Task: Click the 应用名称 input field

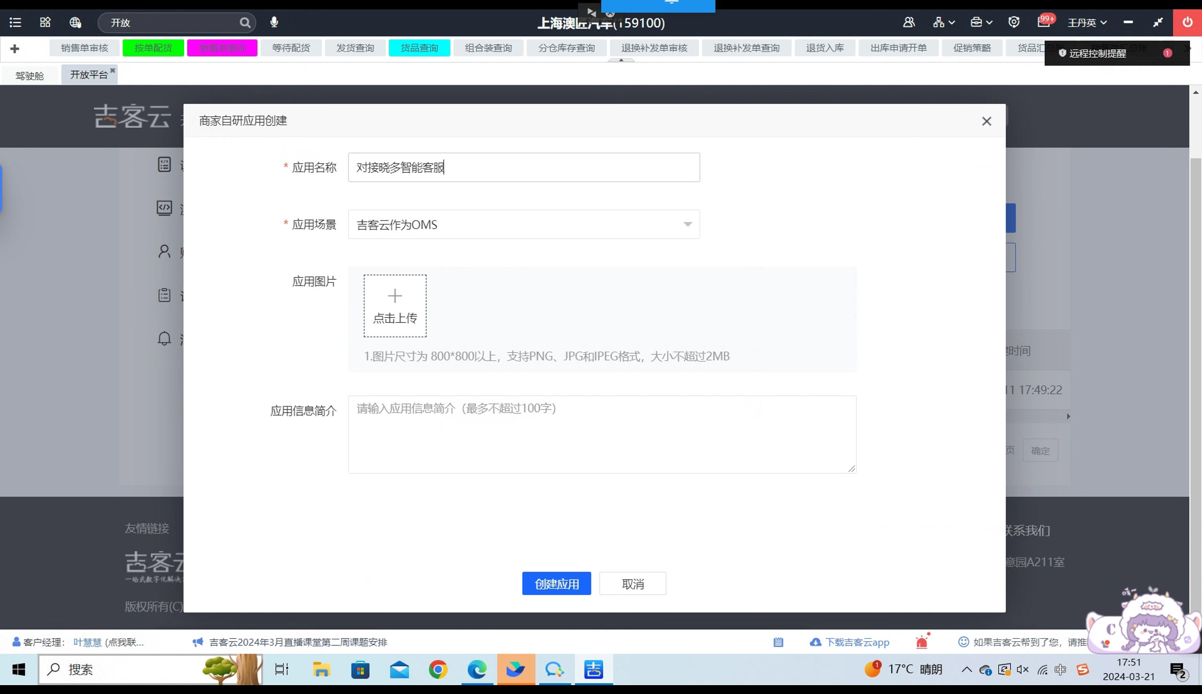Action: [x=524, y=167]
